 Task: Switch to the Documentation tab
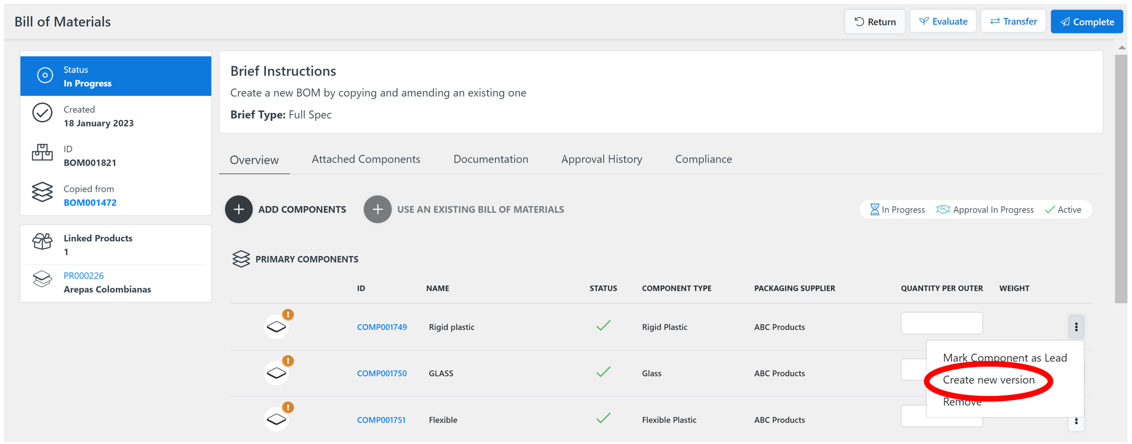tap(490, 159)
